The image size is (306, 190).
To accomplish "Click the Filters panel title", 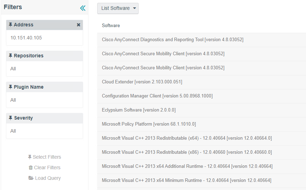I will click(x=13, y=7).
